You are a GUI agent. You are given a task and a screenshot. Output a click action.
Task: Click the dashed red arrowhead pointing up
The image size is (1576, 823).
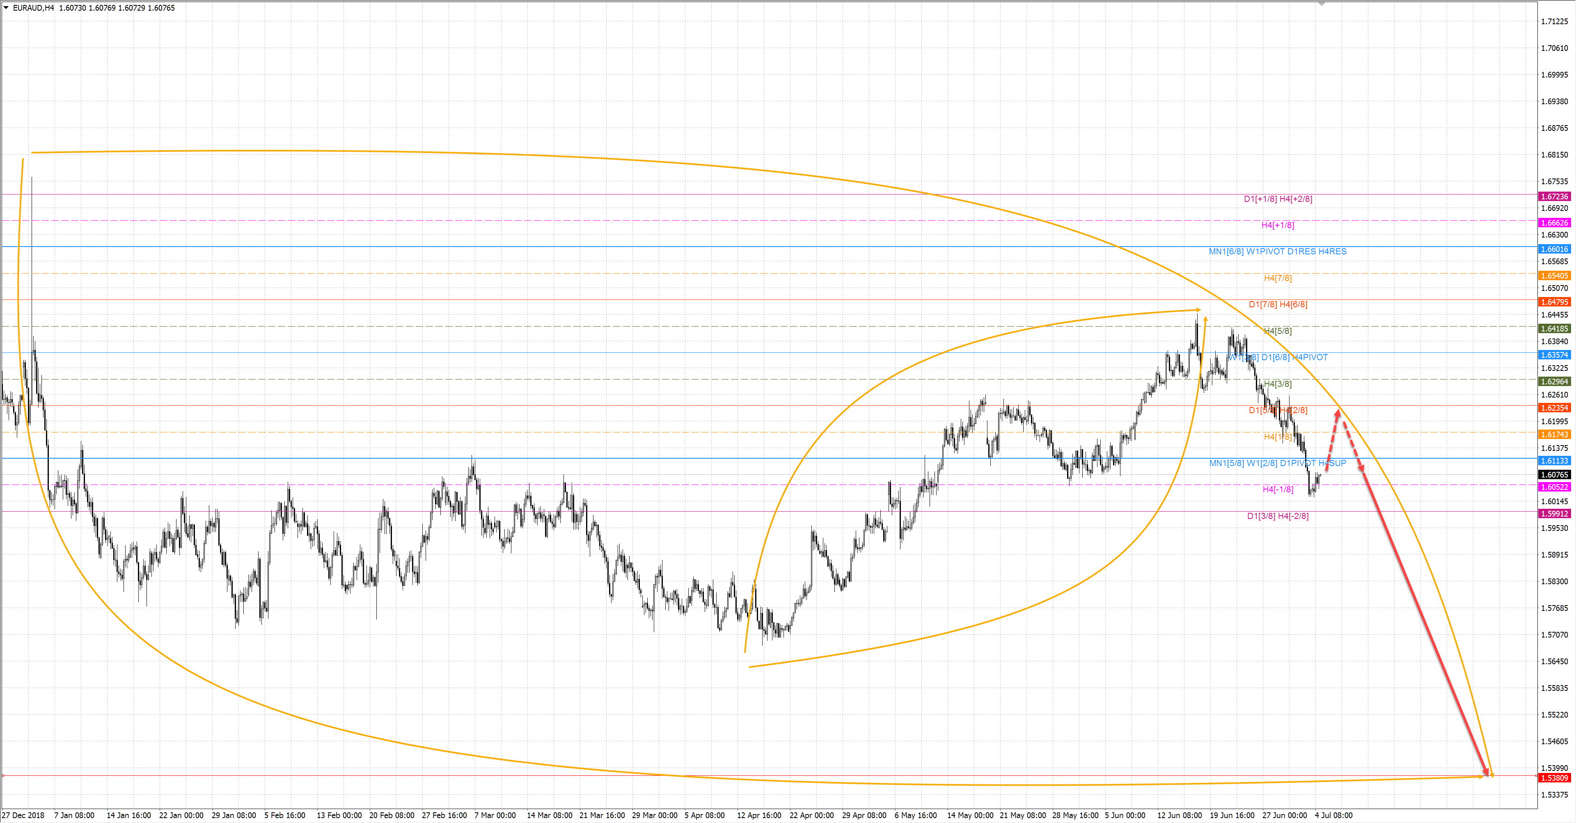point(1338,414)
